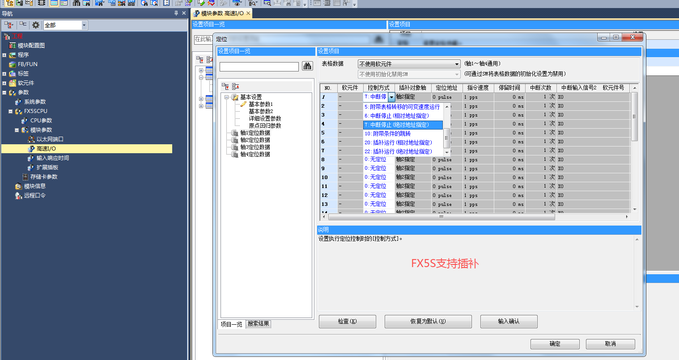Click the FB/FUN folder icon
679x360 pixels.
pyautogui.click(x=13, y=64)
